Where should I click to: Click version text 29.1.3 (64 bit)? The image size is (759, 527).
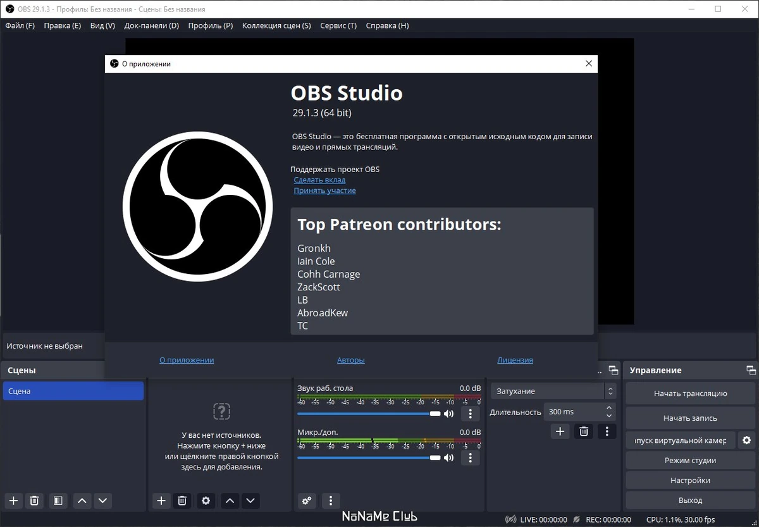322,113
